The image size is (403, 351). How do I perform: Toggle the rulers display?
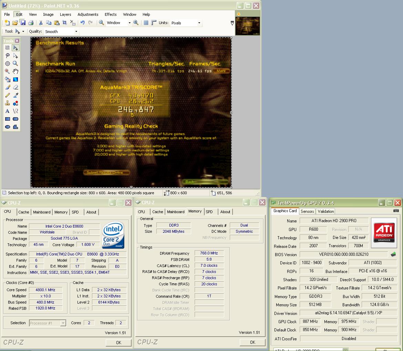[154, 23]
